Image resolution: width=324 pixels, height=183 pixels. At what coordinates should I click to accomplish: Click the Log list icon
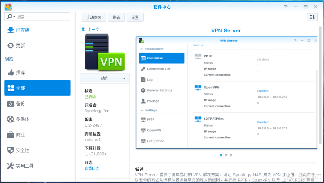tap(143, 80)
